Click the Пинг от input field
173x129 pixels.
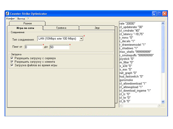[33, 47]
